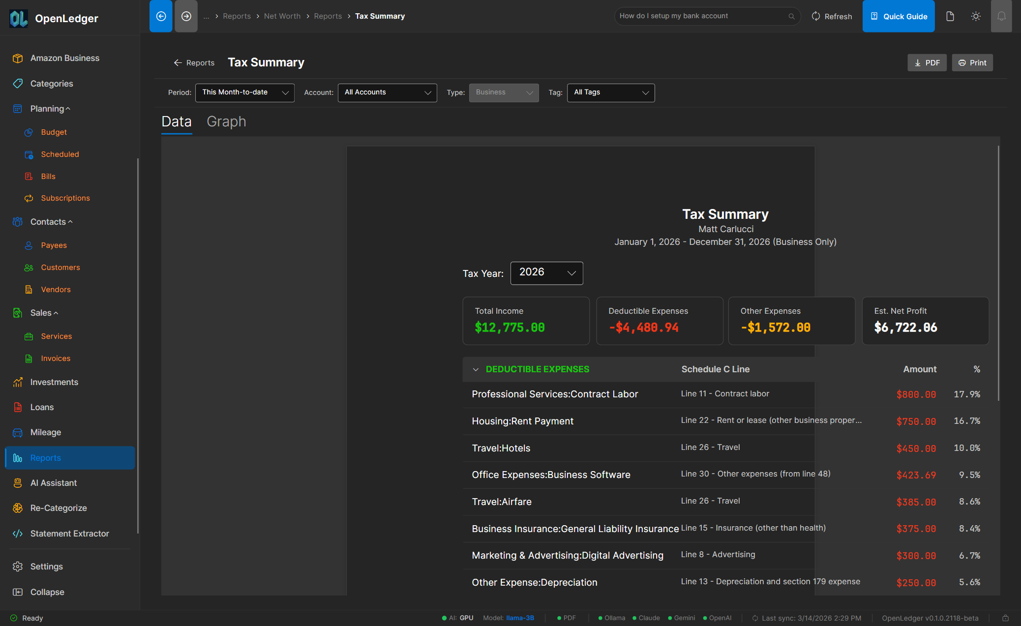Switch to the Graph tab

(226, 121)
